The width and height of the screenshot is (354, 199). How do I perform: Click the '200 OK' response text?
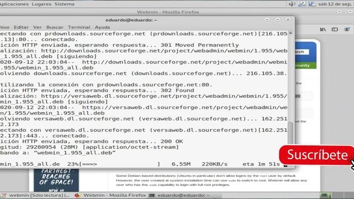[x=172, y=142]
